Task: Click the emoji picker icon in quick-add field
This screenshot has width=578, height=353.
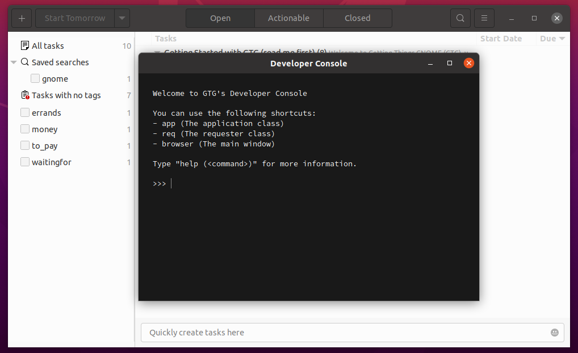Action: [555, 333]
